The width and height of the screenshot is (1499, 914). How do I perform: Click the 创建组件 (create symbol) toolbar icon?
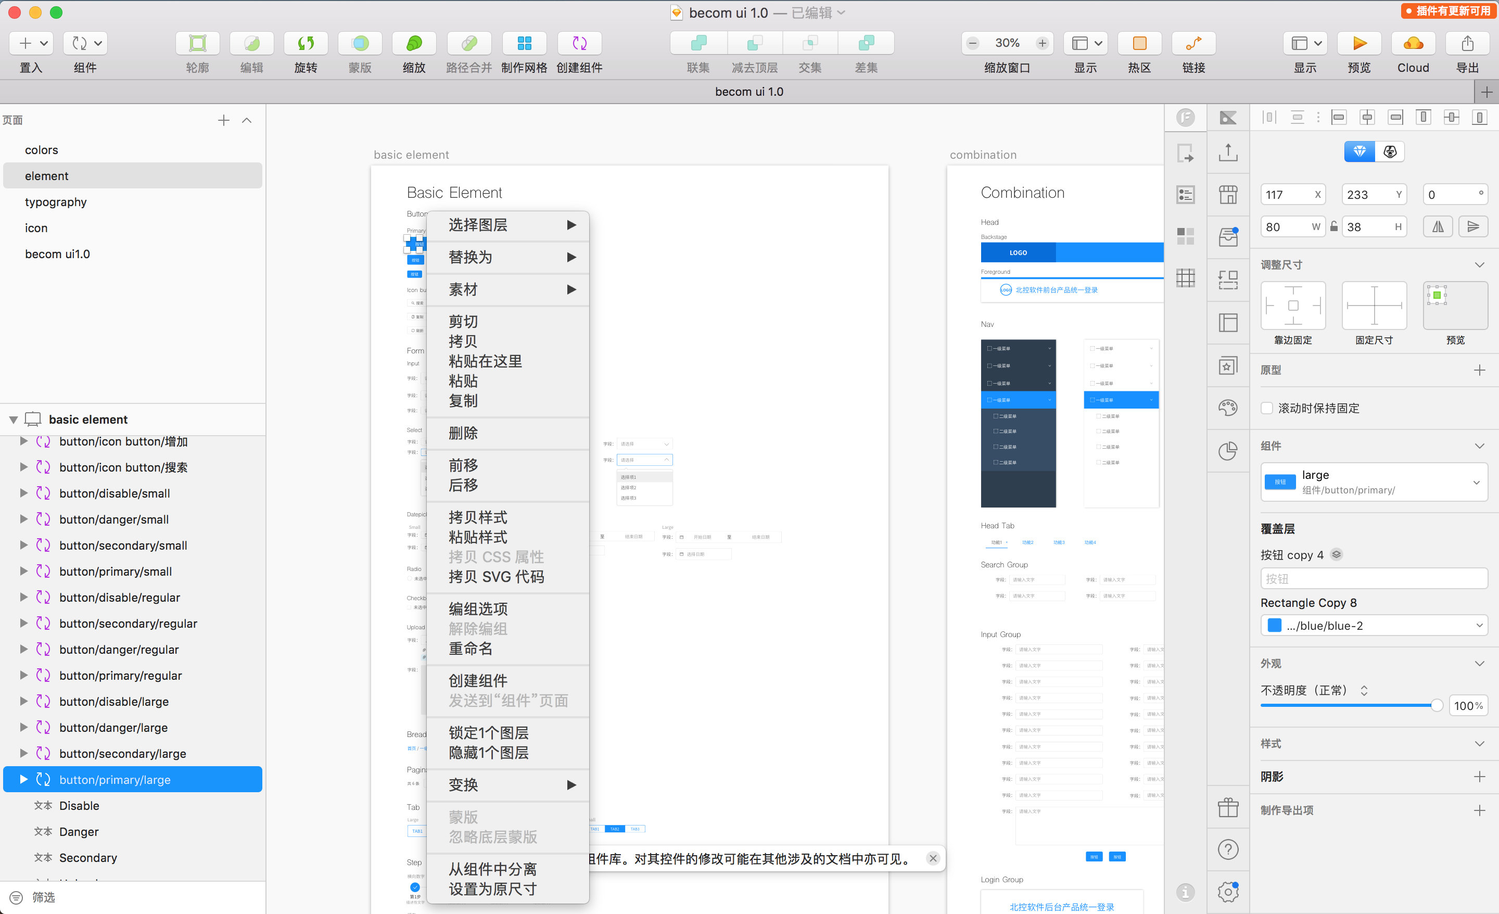pyautogui.click(x=579, y=43)
